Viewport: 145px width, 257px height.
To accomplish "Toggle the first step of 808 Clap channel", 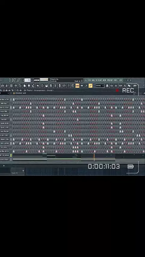I will tap(14, 104).
